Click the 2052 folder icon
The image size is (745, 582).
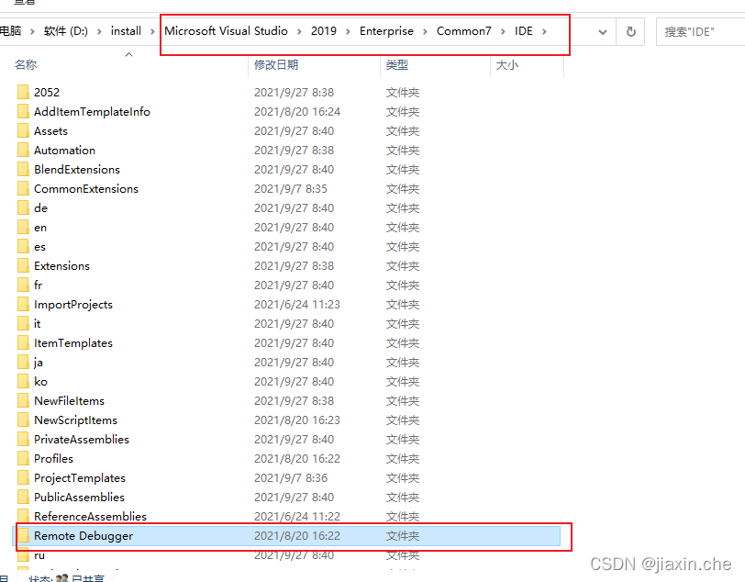23,92
